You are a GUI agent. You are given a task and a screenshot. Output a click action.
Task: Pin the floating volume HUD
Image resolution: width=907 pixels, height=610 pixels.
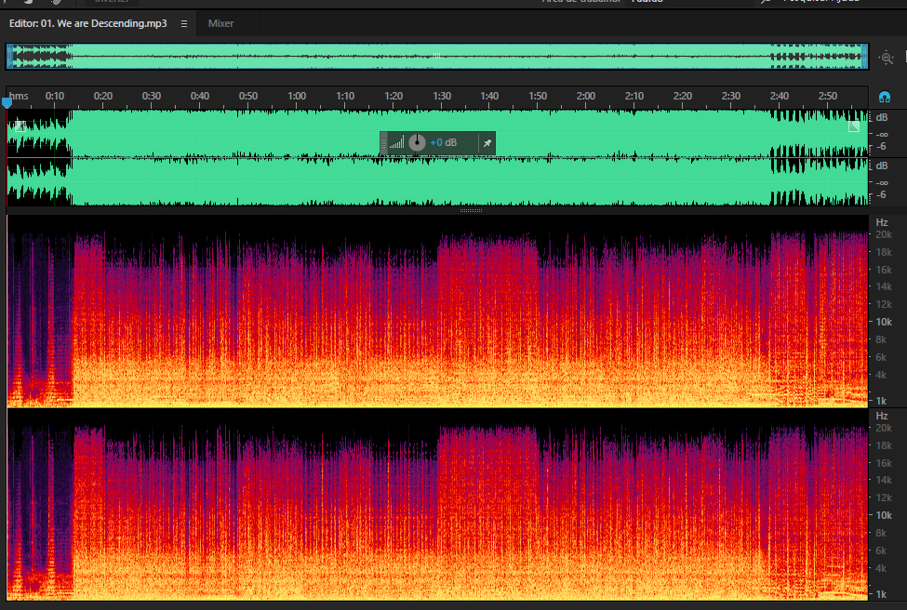coord(487,143)
